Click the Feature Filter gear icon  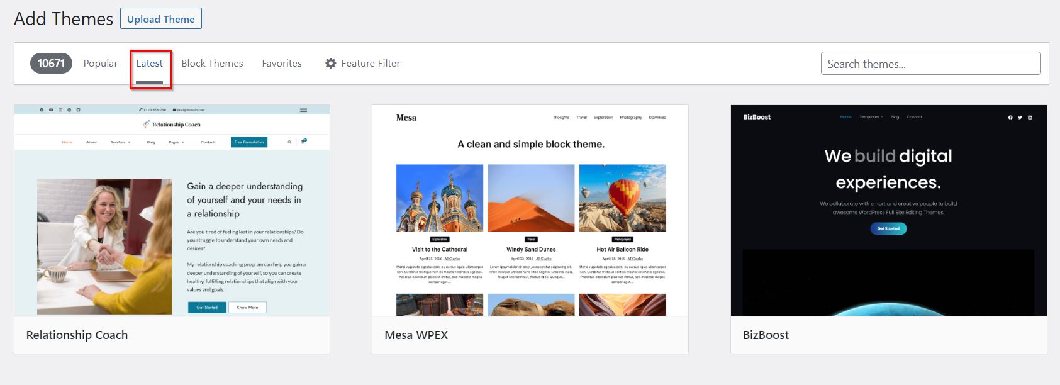(331, 64)
